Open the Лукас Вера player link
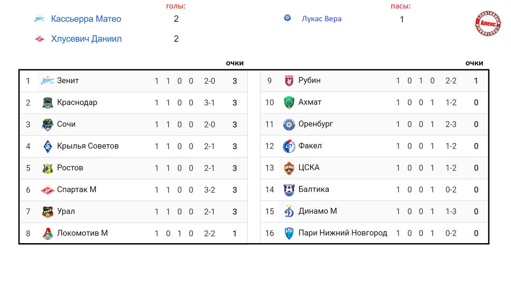The height and width of the screenshot is (287, 511). pos(322,19)
